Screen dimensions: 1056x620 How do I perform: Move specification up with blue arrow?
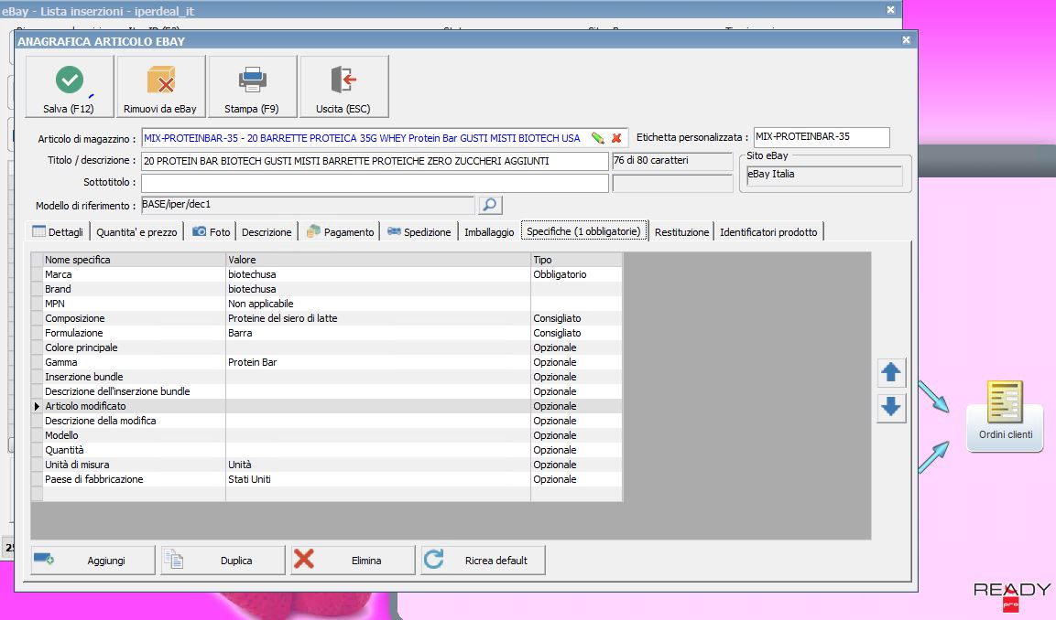click(x=891, y=372)
